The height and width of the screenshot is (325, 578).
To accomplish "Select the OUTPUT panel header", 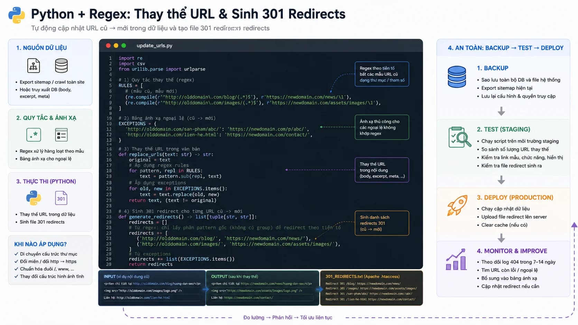I will (235, 276).
